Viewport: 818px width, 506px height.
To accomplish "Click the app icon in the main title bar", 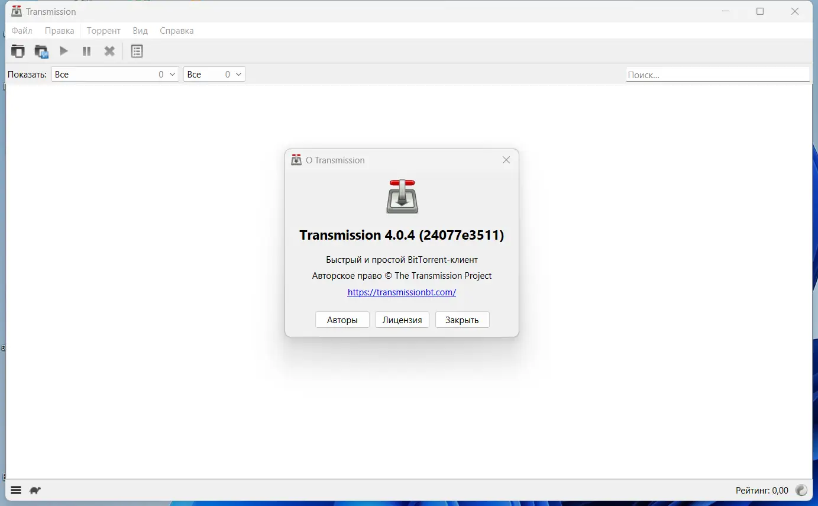I will (17, 11).
